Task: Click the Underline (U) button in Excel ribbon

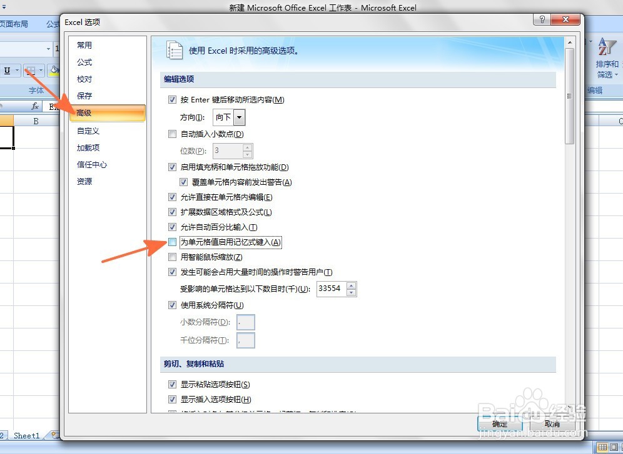Action: coord(7,71)
